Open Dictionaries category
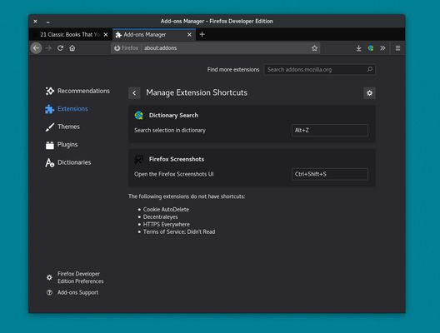The height and width of the screenshot is (333, 440). [x=68, y=162]
